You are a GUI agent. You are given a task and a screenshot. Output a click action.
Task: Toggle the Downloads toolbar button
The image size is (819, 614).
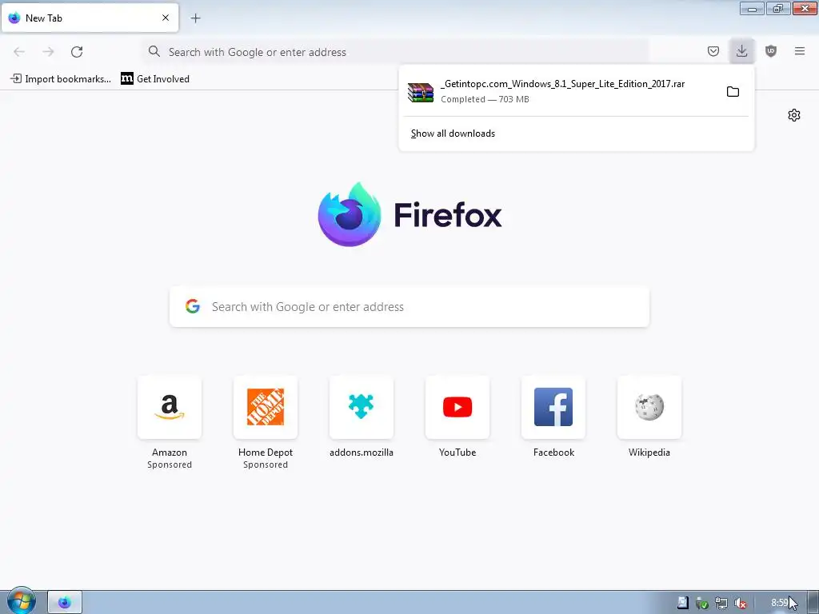coord(741,51)
